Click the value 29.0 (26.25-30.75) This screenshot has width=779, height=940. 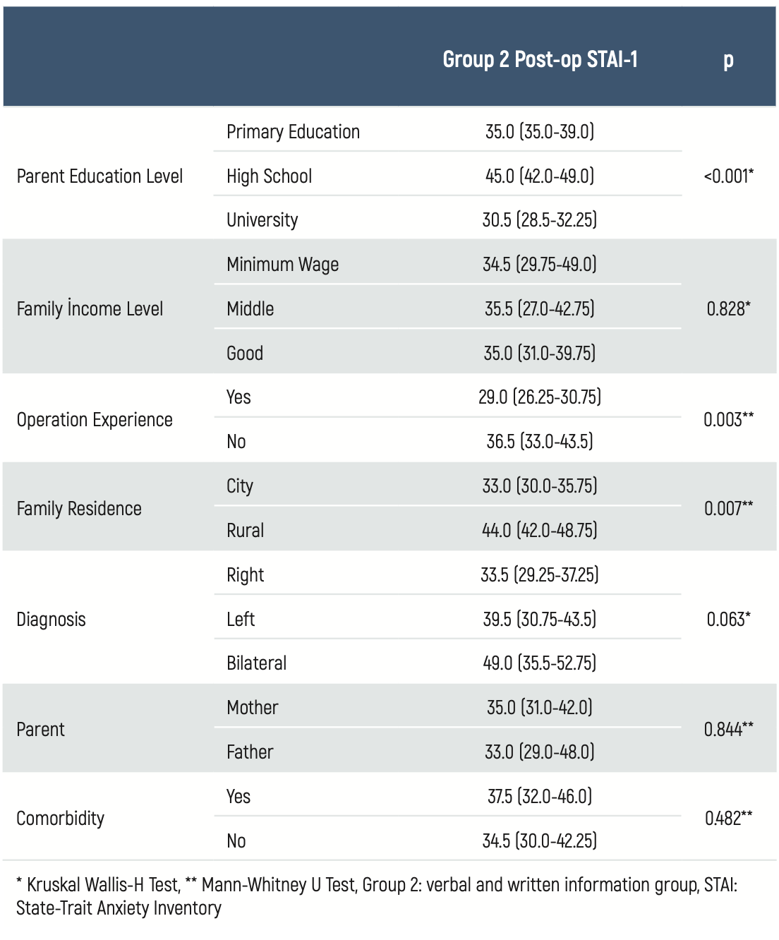(540, 397)
